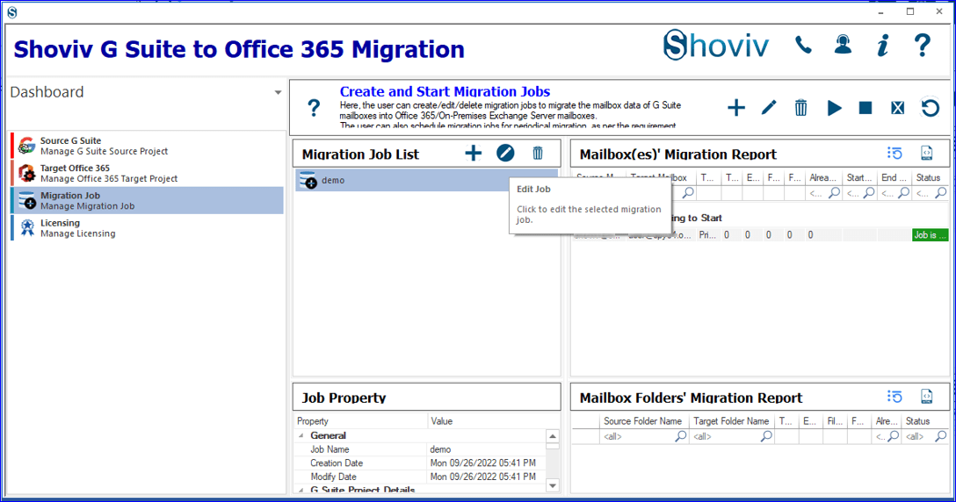Click the X box icon in top toolbar
This screenshot has height=502, width=956.
coord(897,108)
